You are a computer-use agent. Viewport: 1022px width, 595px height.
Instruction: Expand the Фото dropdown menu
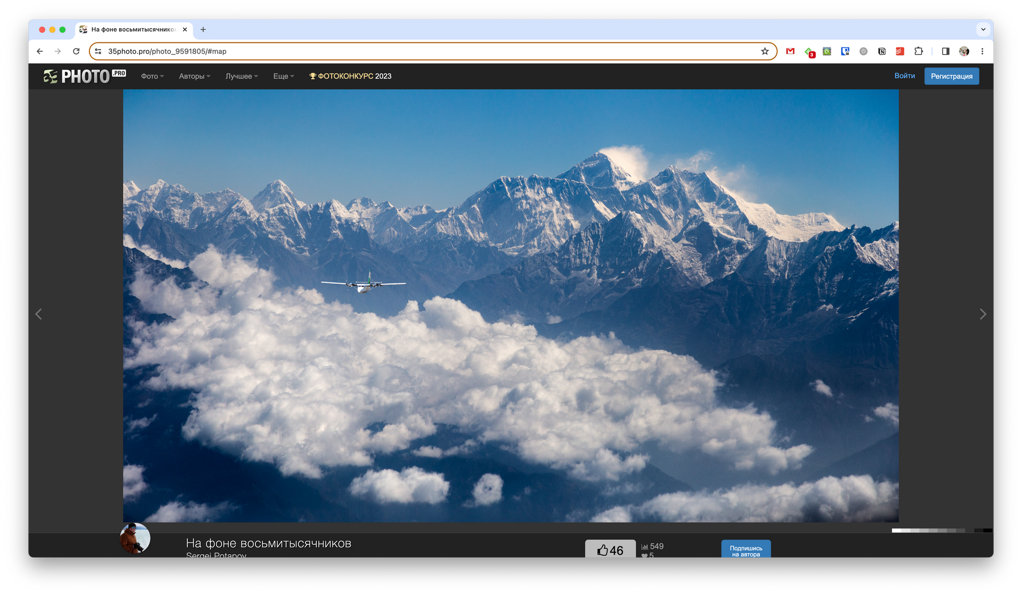[152, 76]
